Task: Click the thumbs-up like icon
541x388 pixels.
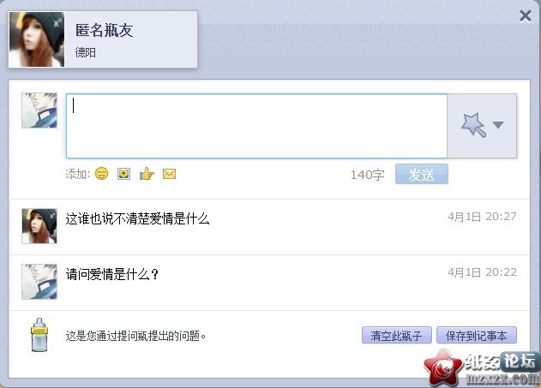Action: [147, 174]
